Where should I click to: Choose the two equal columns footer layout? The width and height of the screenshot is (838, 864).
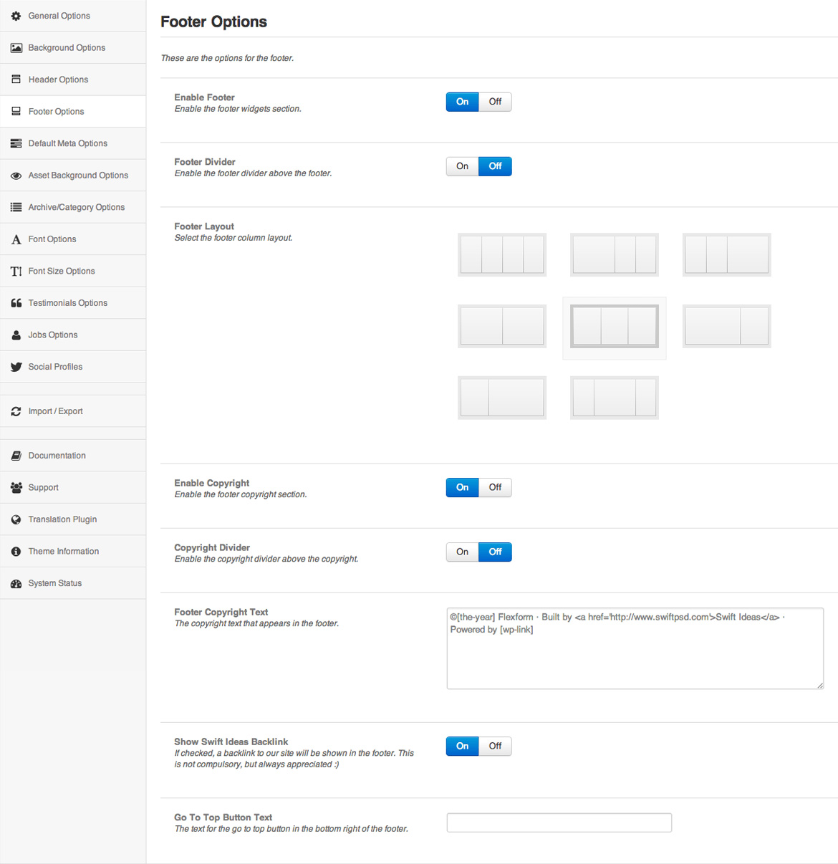click(501, 326)
